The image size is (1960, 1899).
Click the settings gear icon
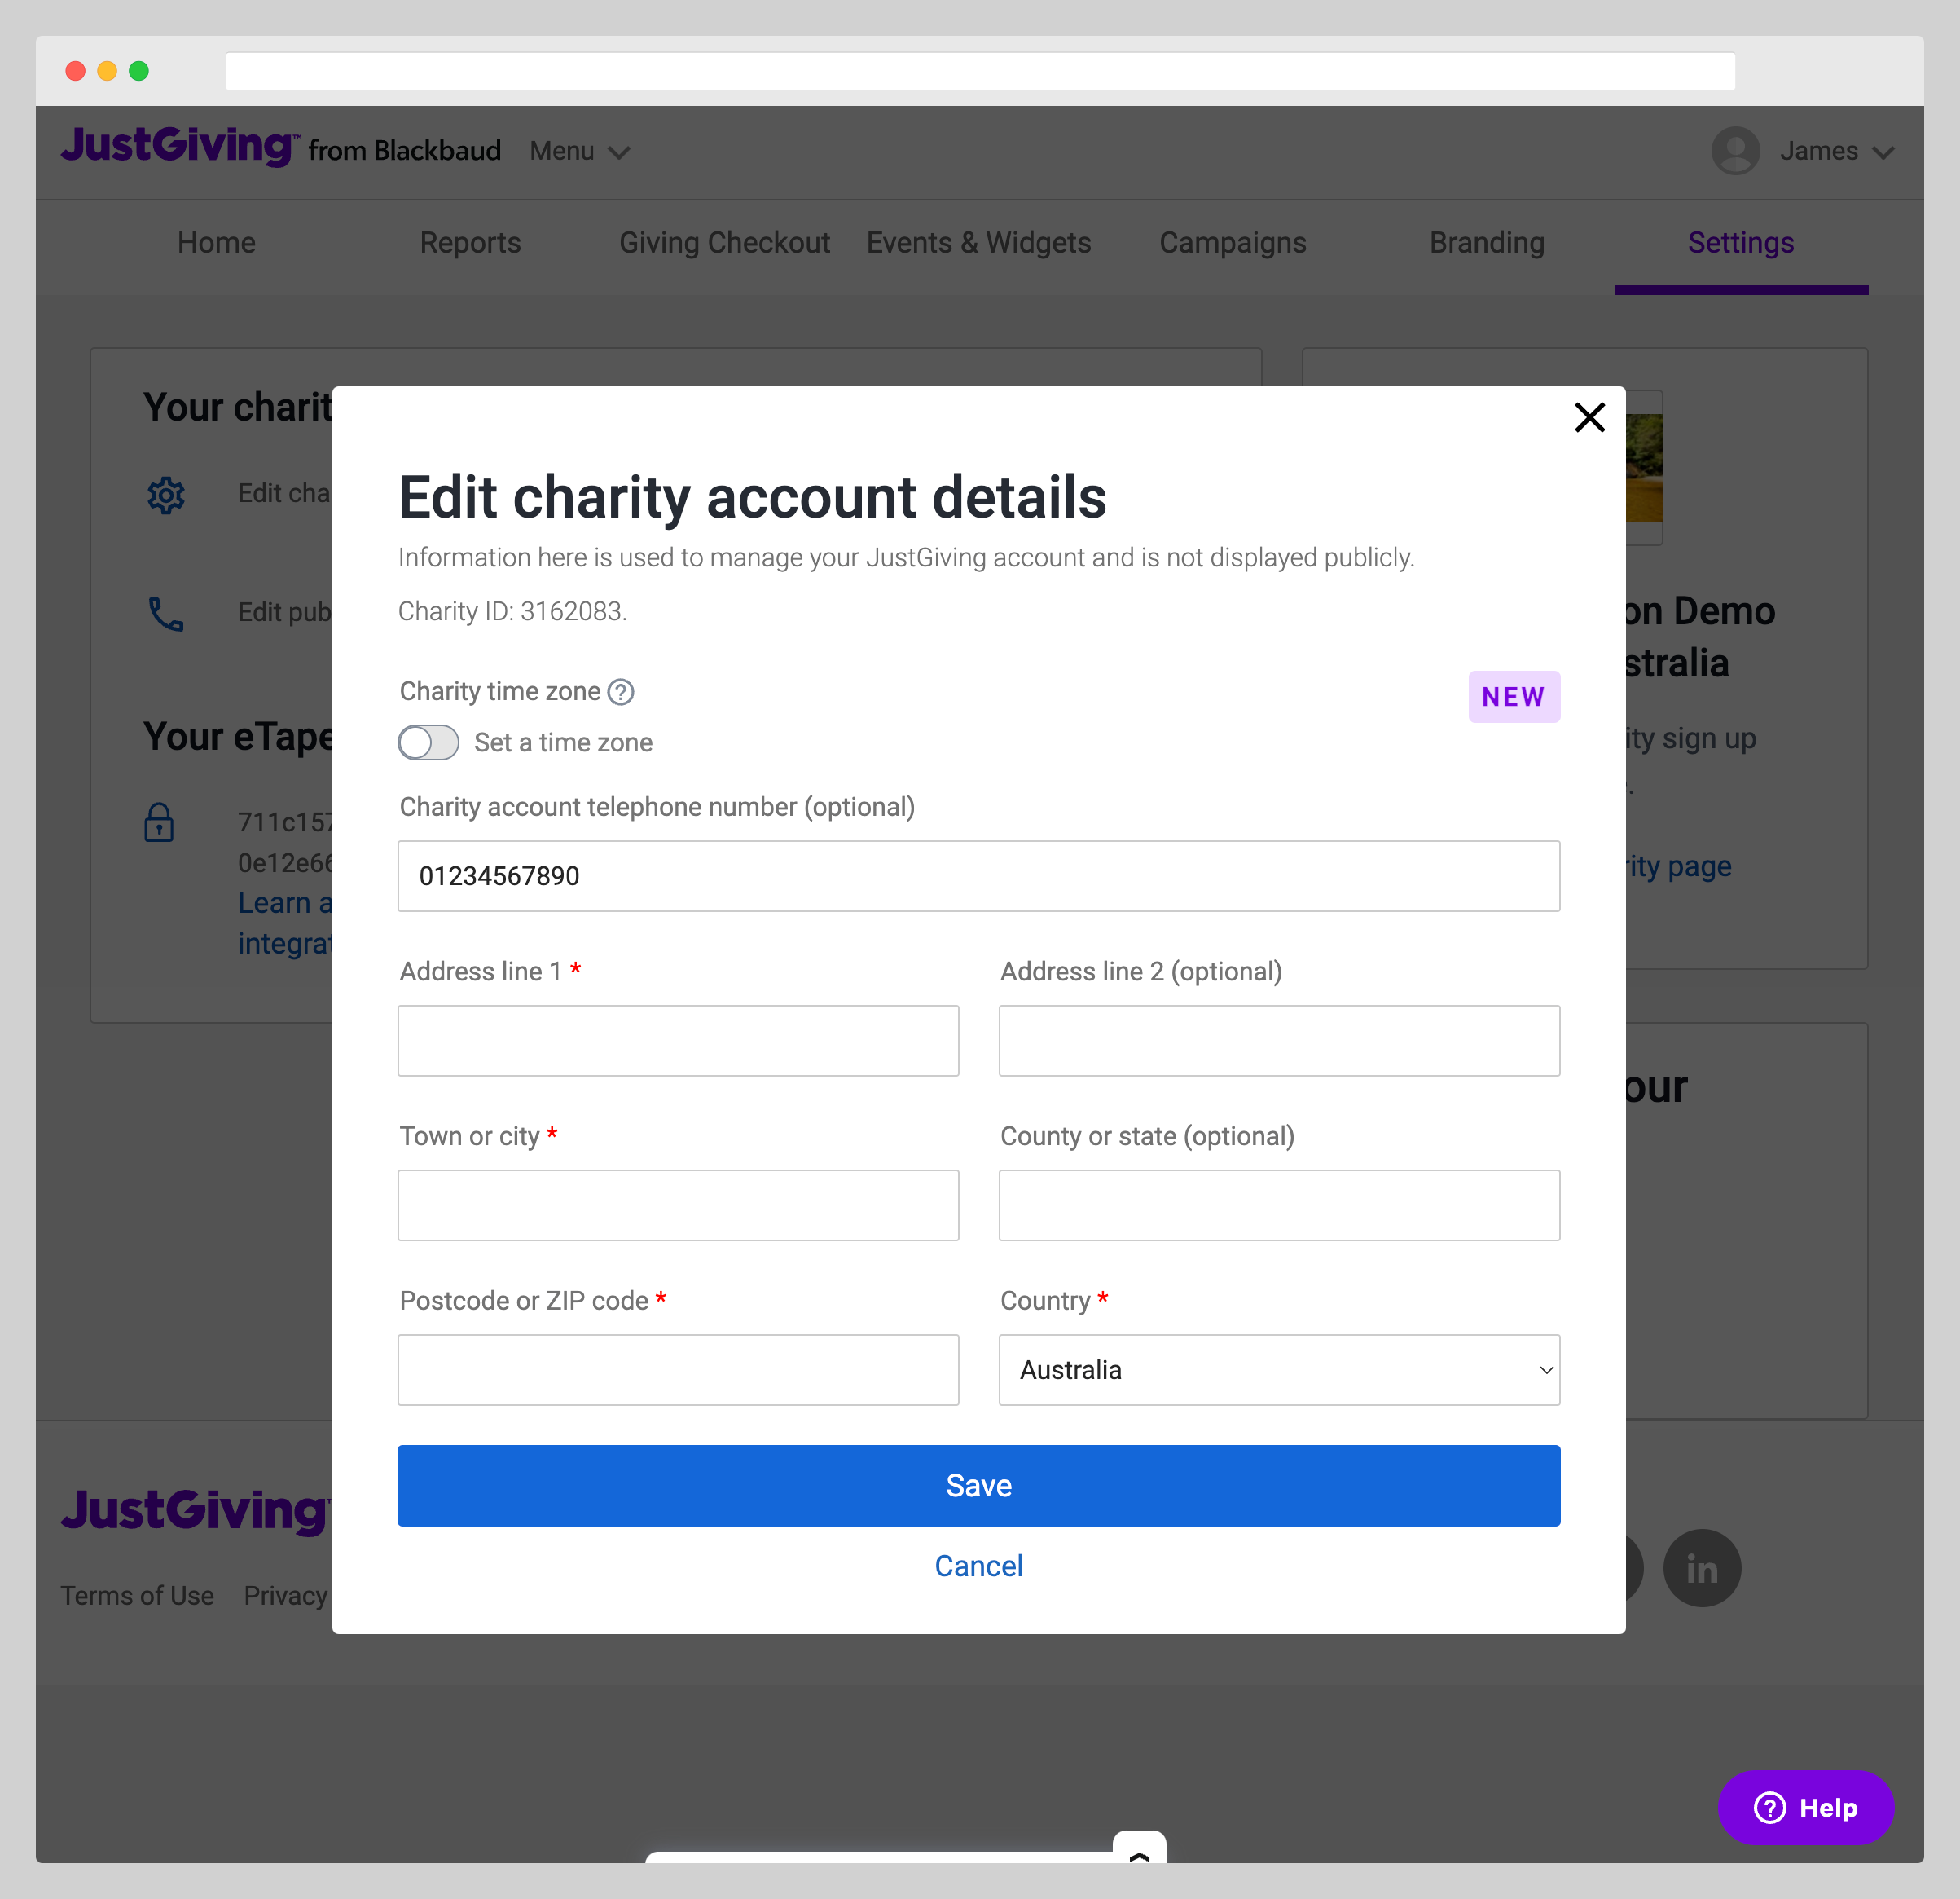click(166, 494)
